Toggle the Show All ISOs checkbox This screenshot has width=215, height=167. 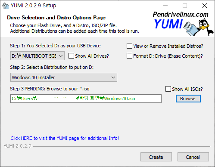[168, 89]
